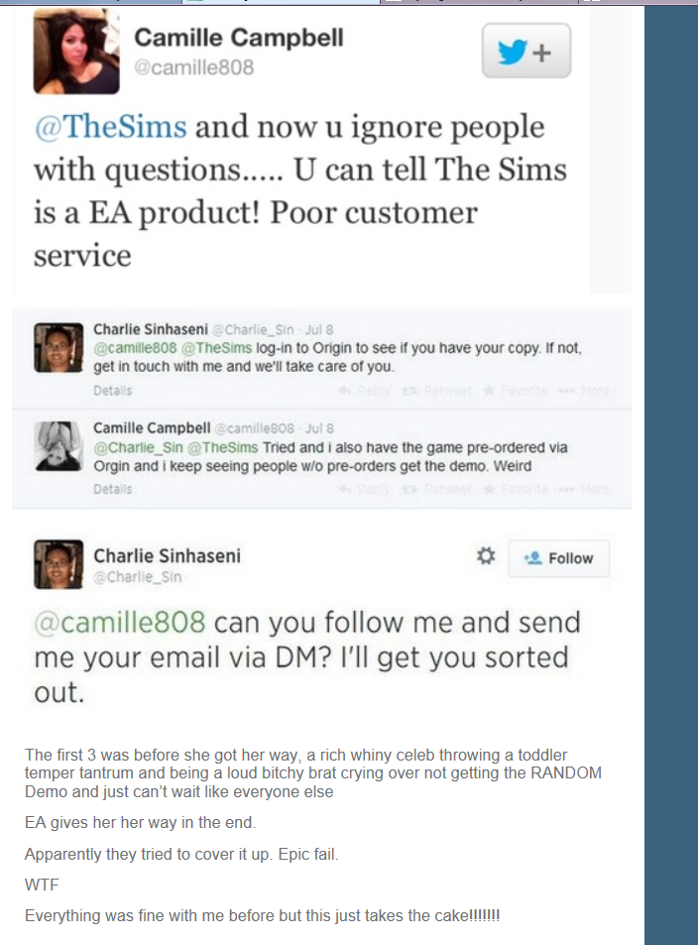The height and width of the screenshot is (945, 698).
Task: Favorite Charlie's Origin log-in tweet
Action: (x=516, y=391)
